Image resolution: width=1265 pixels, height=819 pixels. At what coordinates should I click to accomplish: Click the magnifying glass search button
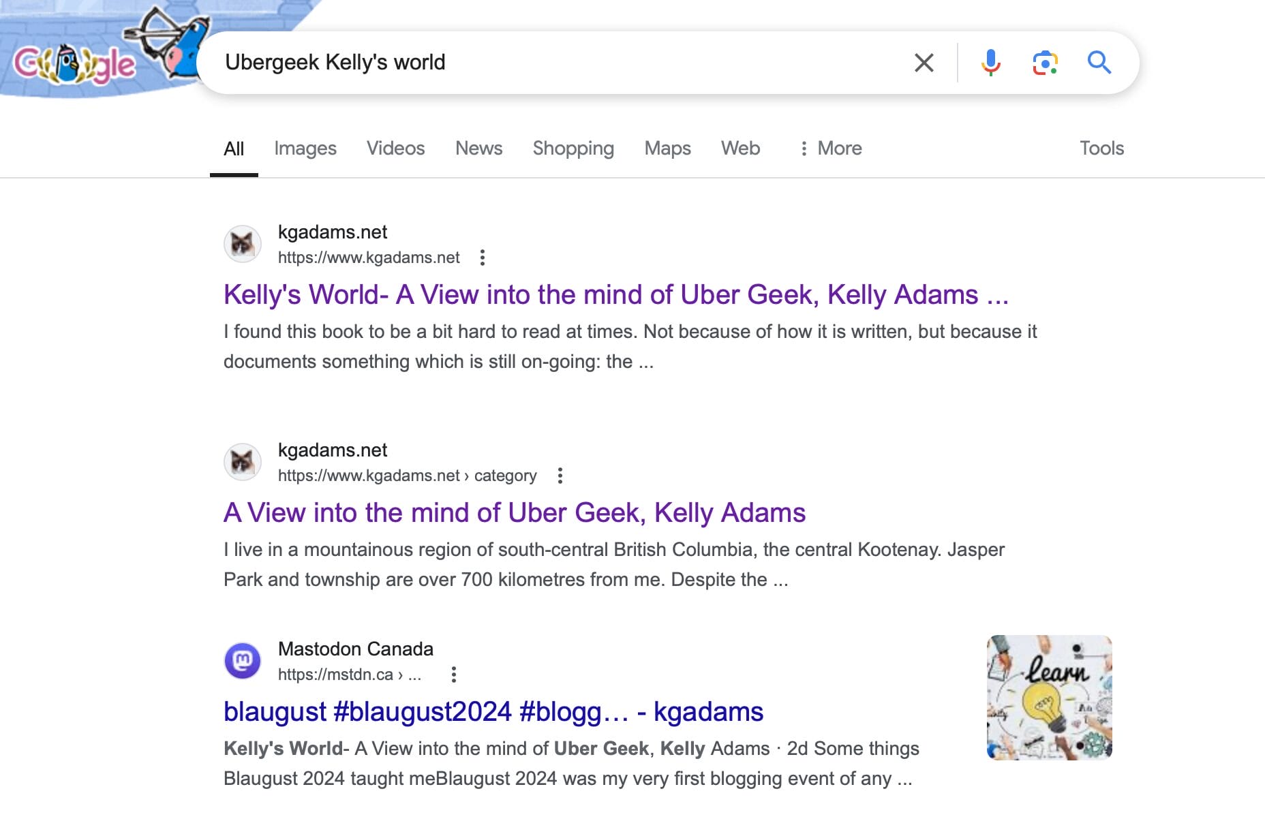coord(1099,63)
